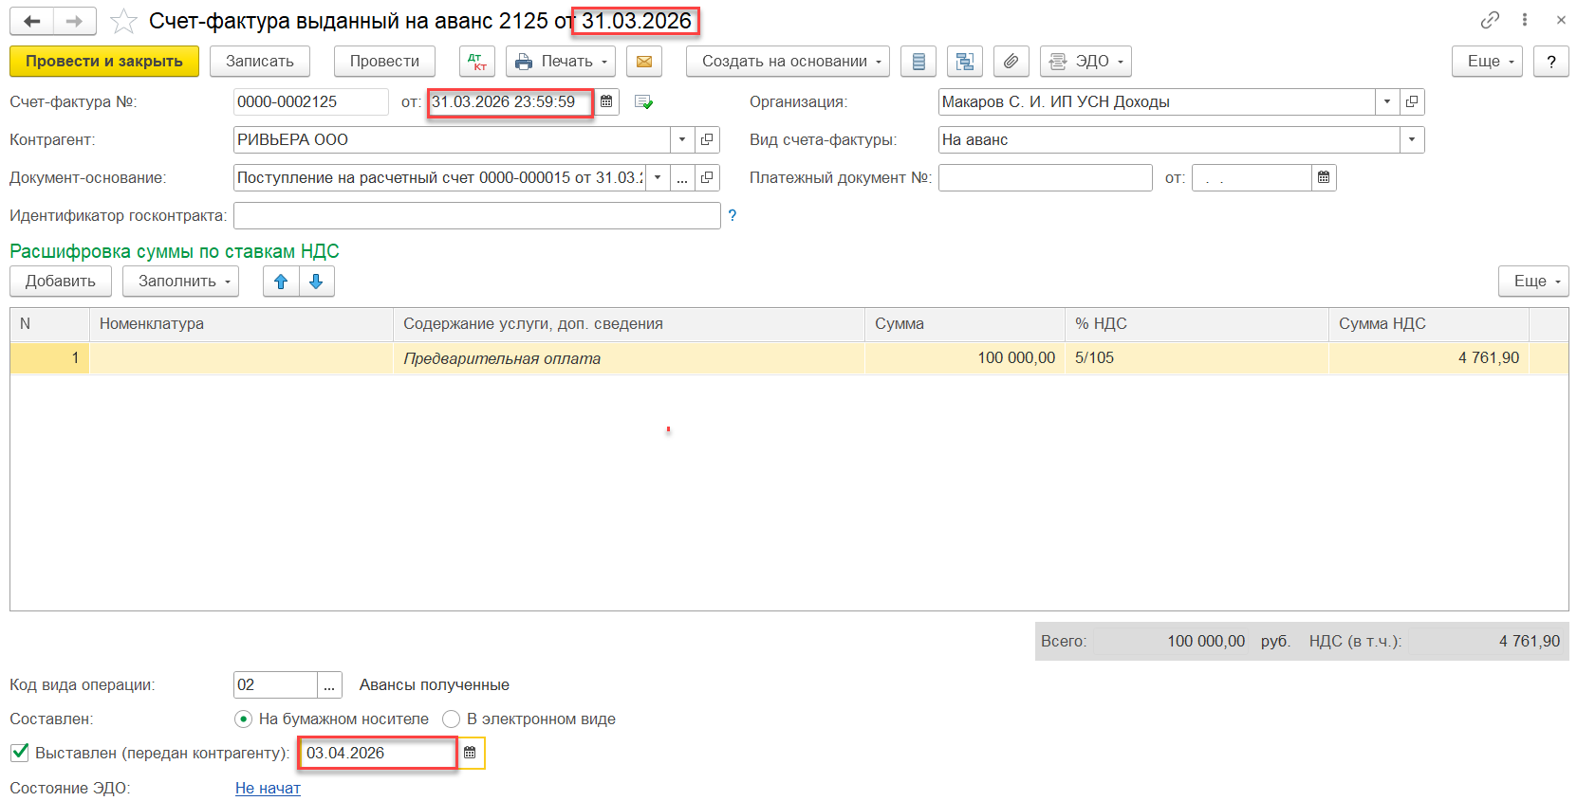Image resolution: width=1577 pixels, height=801 pixels.
Task: Click the invoice date field 31.03.2026
Action: click(x=510, y=101)
